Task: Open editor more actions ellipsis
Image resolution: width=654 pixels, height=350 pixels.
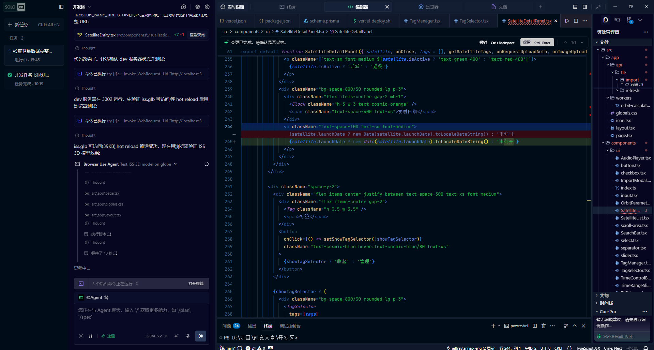Action: [585, 21]
